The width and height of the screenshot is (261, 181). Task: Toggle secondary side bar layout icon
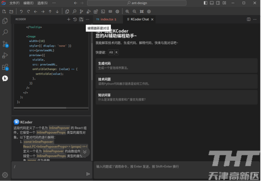point(218,3)
